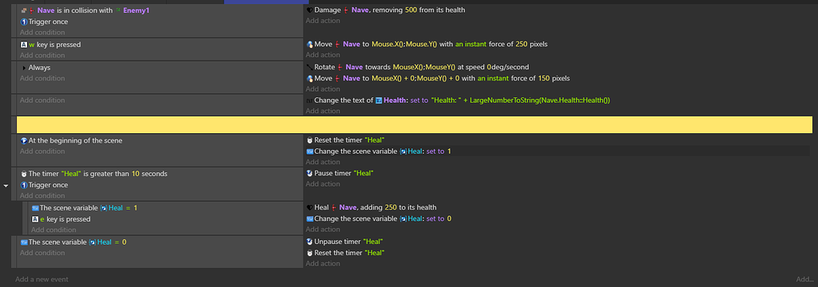Click Add a new event link

(x=42, y=279)
